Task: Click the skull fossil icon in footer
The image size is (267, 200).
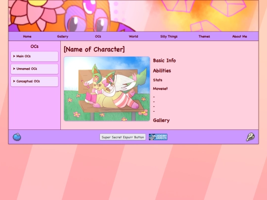Action: click(x=250, y=137)
